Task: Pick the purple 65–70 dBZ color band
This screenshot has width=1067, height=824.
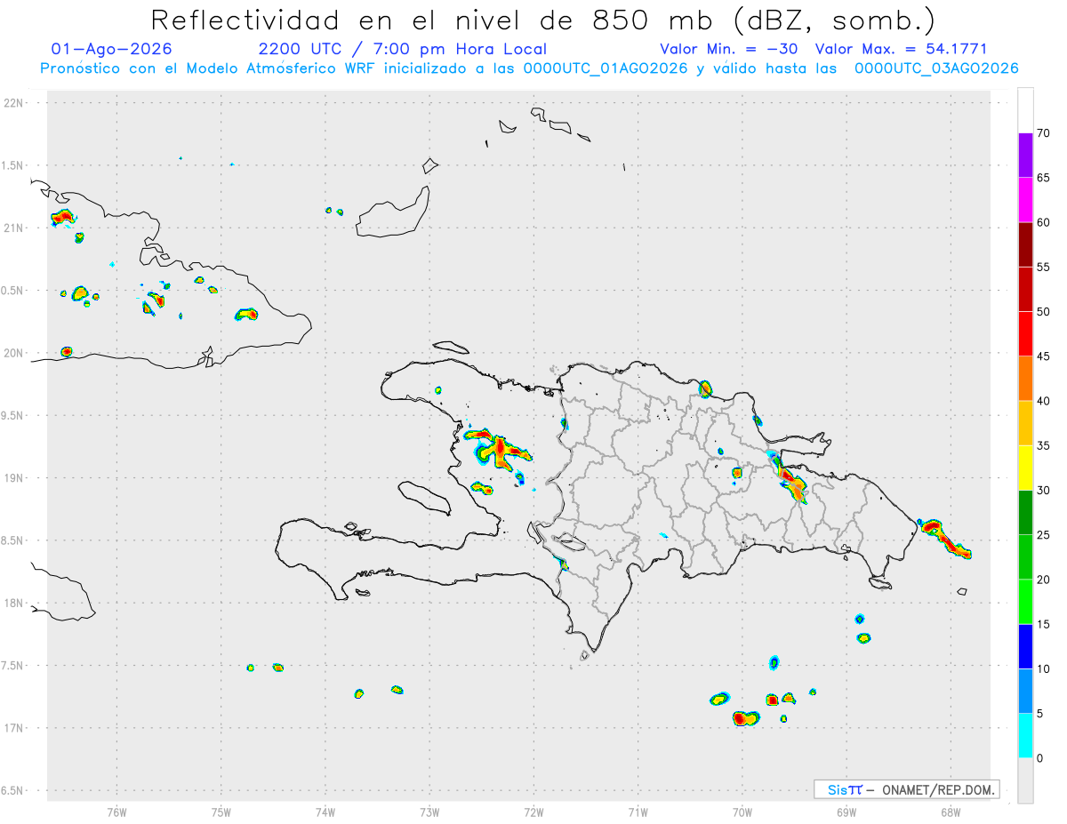Action: pyautogui.click(x=1025, y=156)
